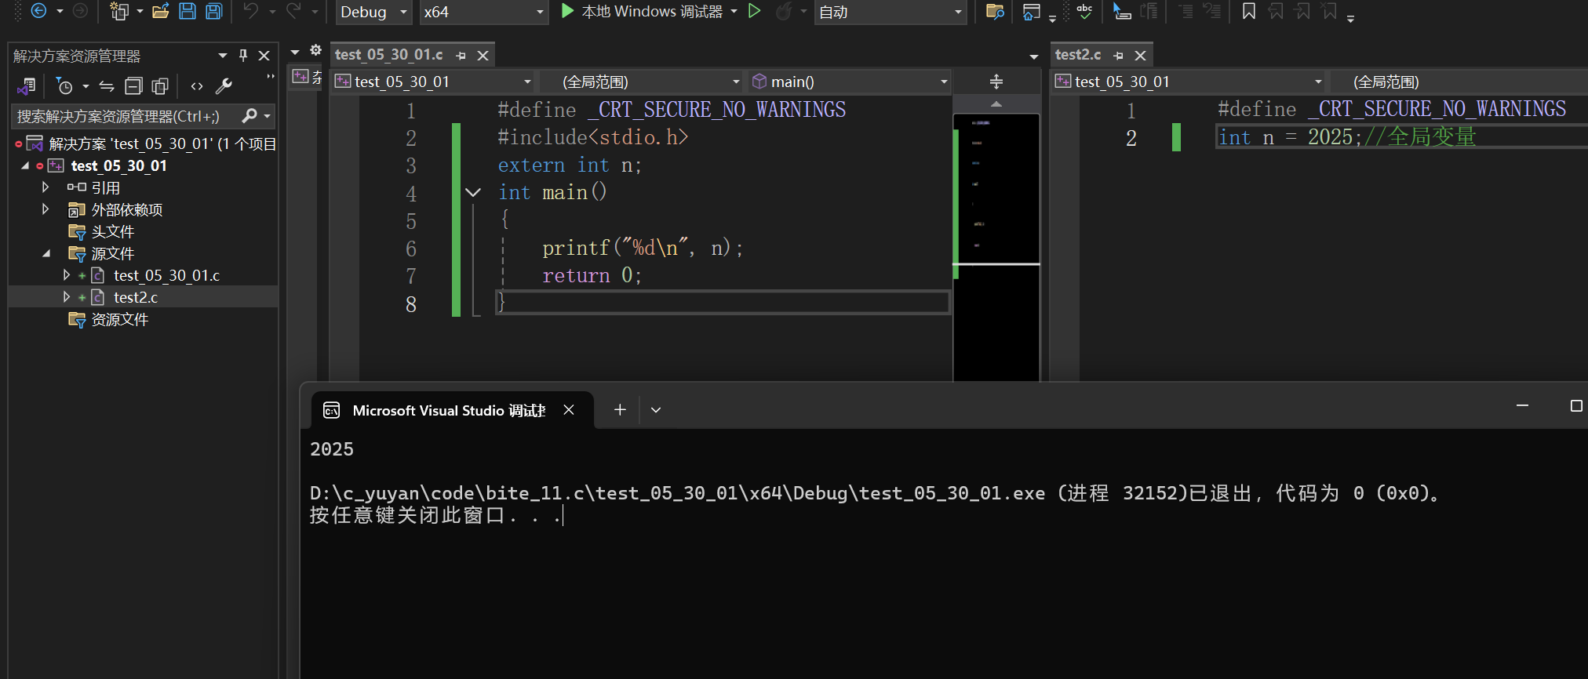The image size is (1588, 679).
Task: Open the test_05_30_01 project dropdown in left editor
Action: tap(433, 82)
